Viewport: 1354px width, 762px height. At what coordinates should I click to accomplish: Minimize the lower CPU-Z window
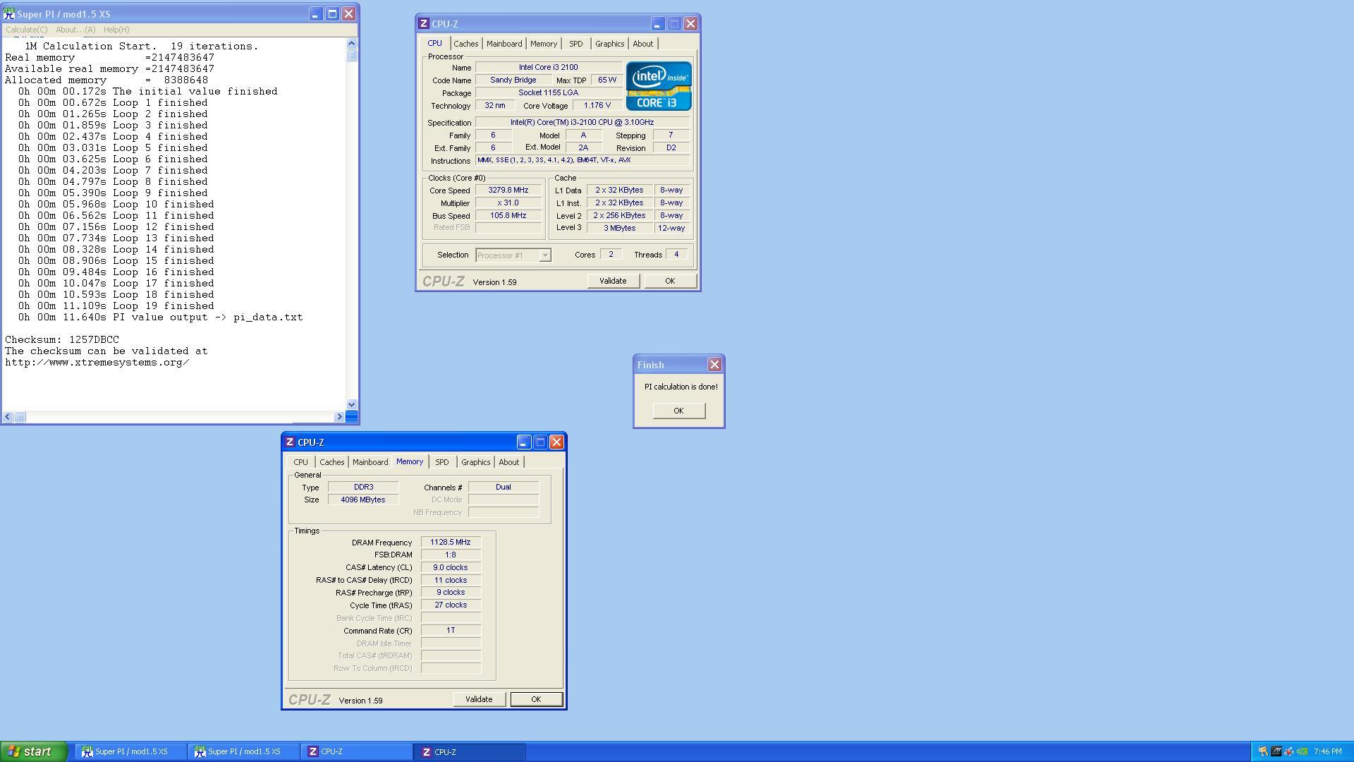coord(523,442)
